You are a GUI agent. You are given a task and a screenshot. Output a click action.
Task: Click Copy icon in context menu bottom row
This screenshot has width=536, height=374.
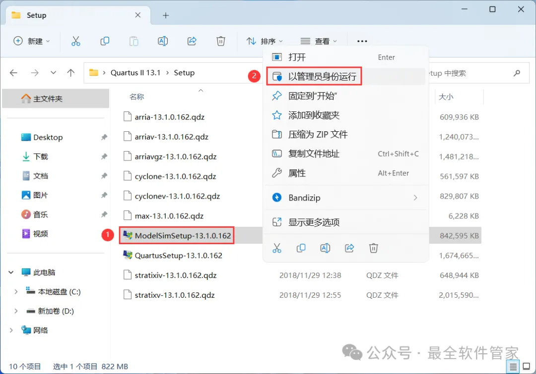click(x=301, y=248)
